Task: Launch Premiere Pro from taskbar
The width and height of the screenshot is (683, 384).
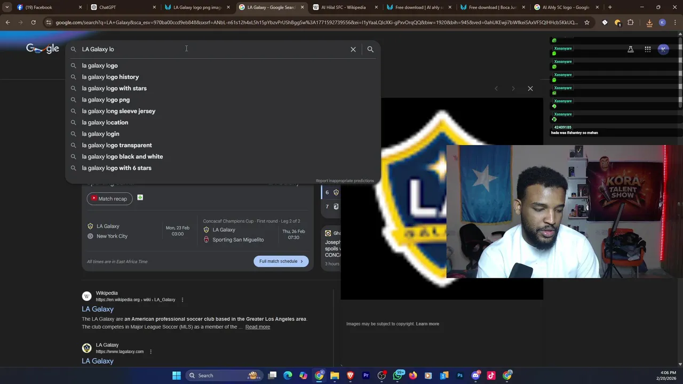Action: click(366, 375)
